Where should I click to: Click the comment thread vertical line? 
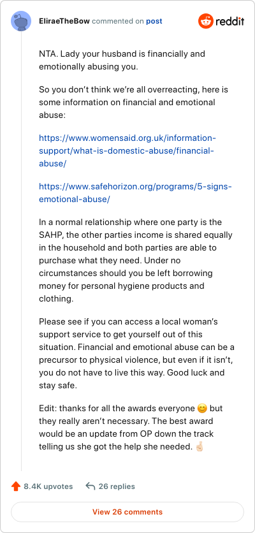point(22,252)
